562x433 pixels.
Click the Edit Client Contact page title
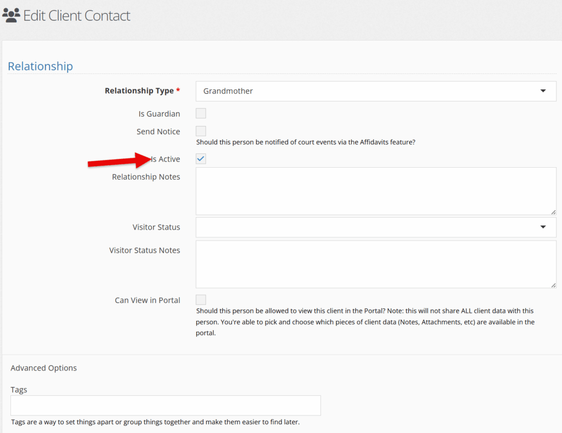point(77,15)
